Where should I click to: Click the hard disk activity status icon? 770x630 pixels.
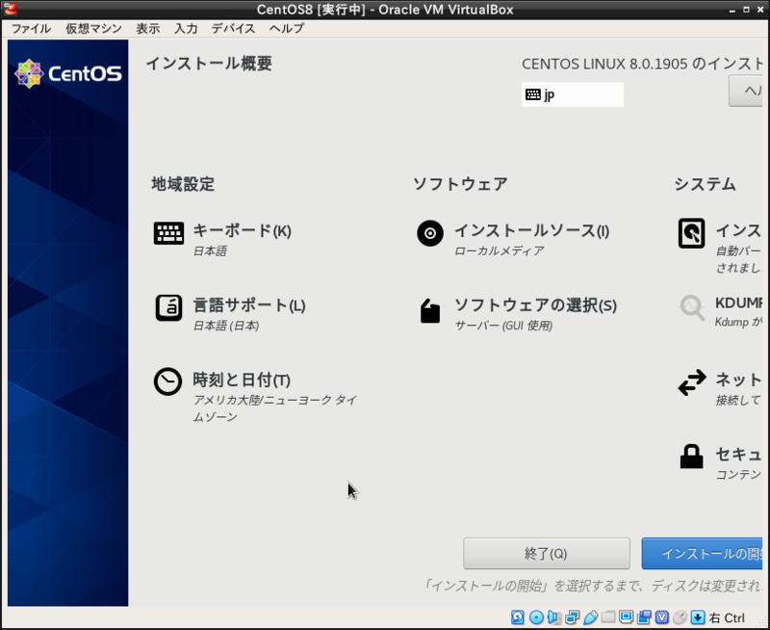point(518,617)
